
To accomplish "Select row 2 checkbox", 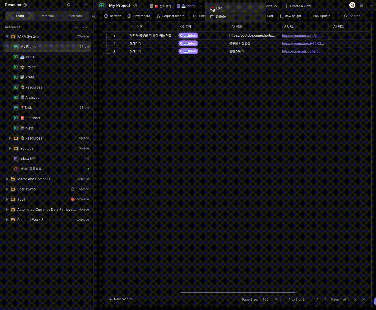I will point(108,44).
